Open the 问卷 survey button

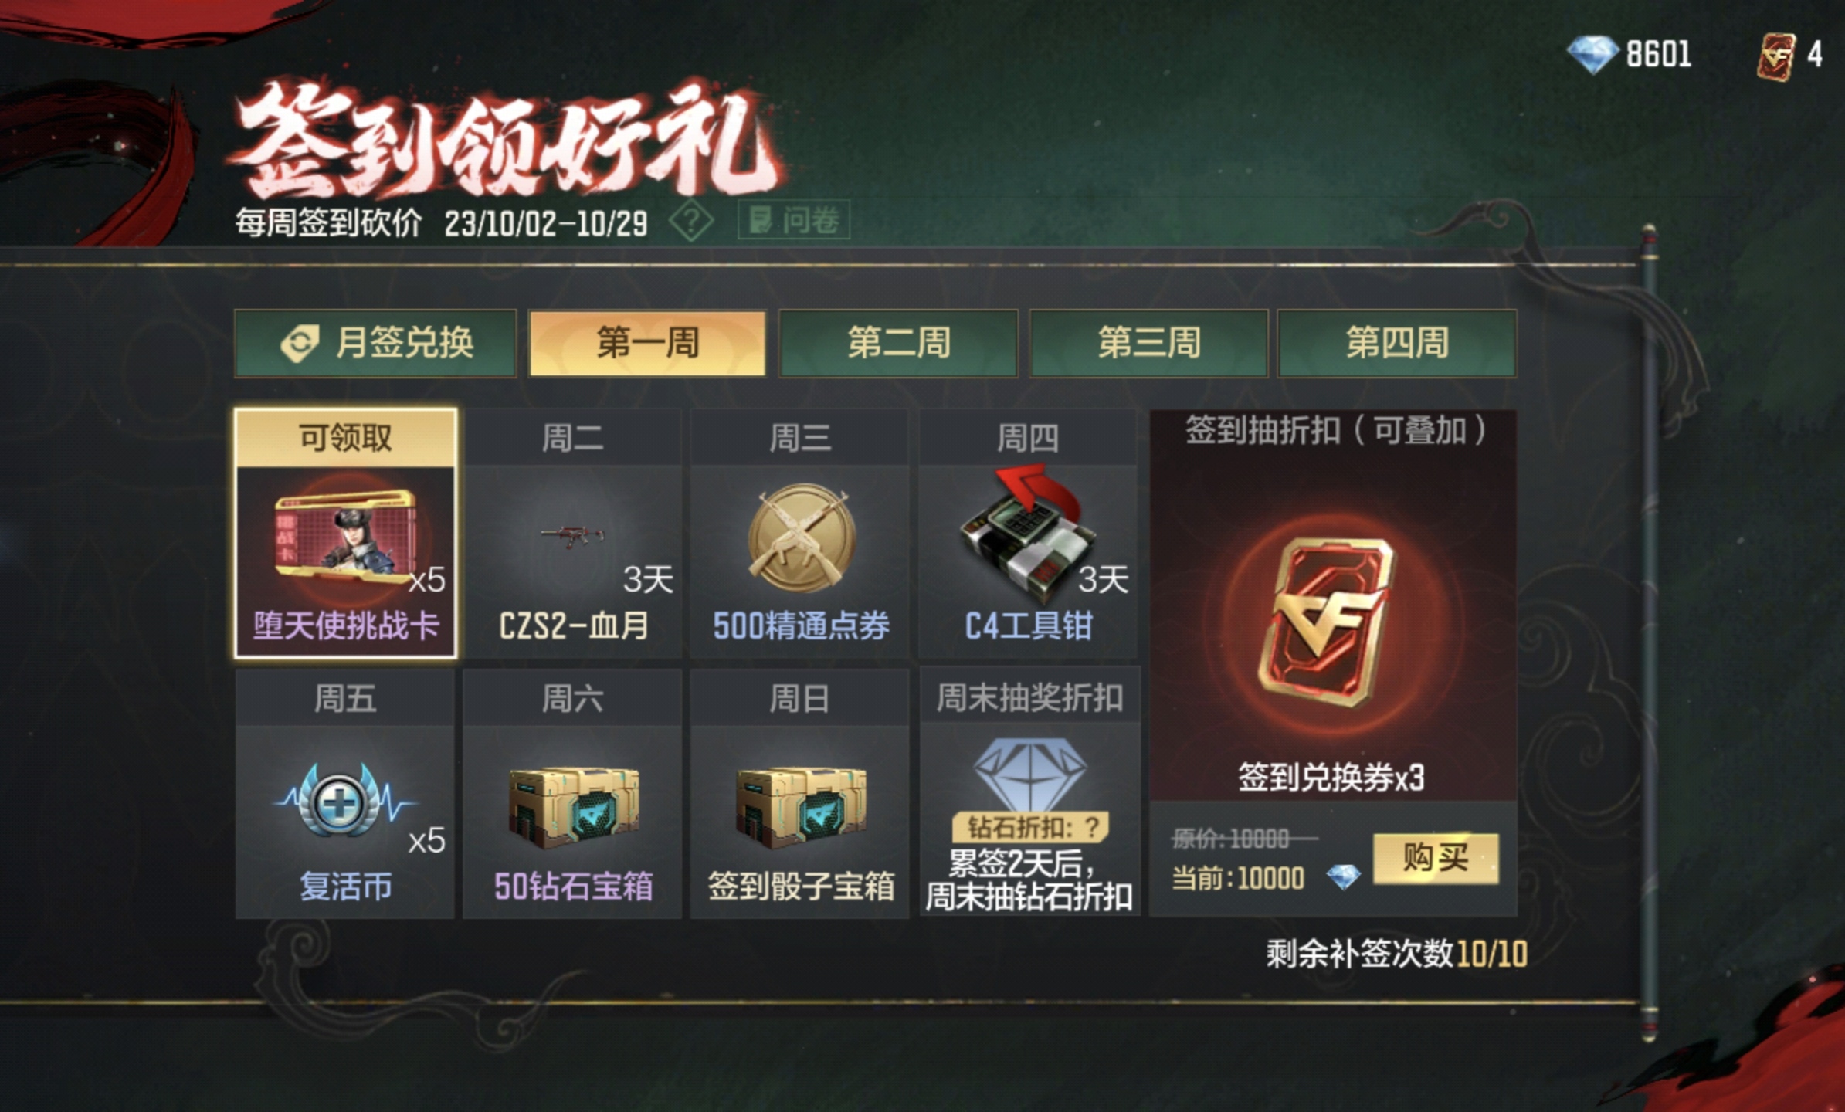click(794, 220)
